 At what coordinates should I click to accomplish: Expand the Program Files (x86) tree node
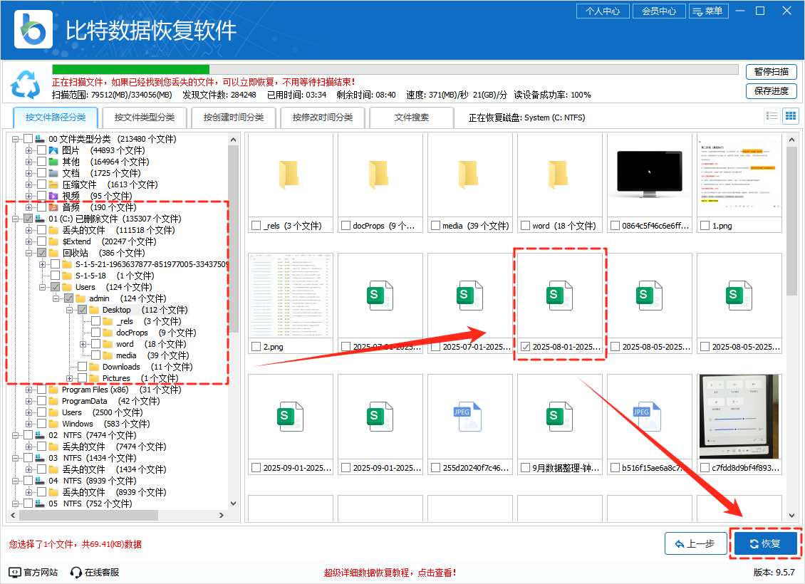pos(29,390)
